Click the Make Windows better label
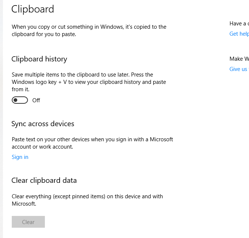 (239, 59)
